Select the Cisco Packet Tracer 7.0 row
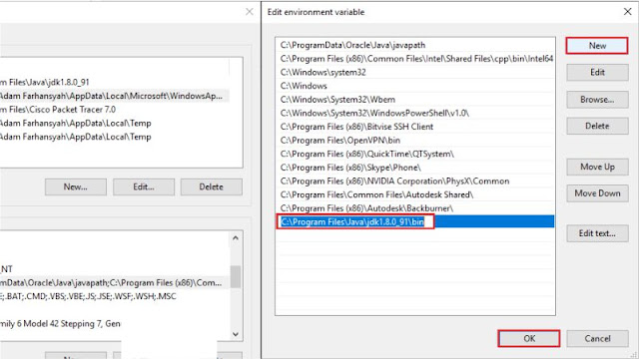Image resolution: width=639 pixels, height=359 pixels. pyautogui.click(x=114, y=110)
